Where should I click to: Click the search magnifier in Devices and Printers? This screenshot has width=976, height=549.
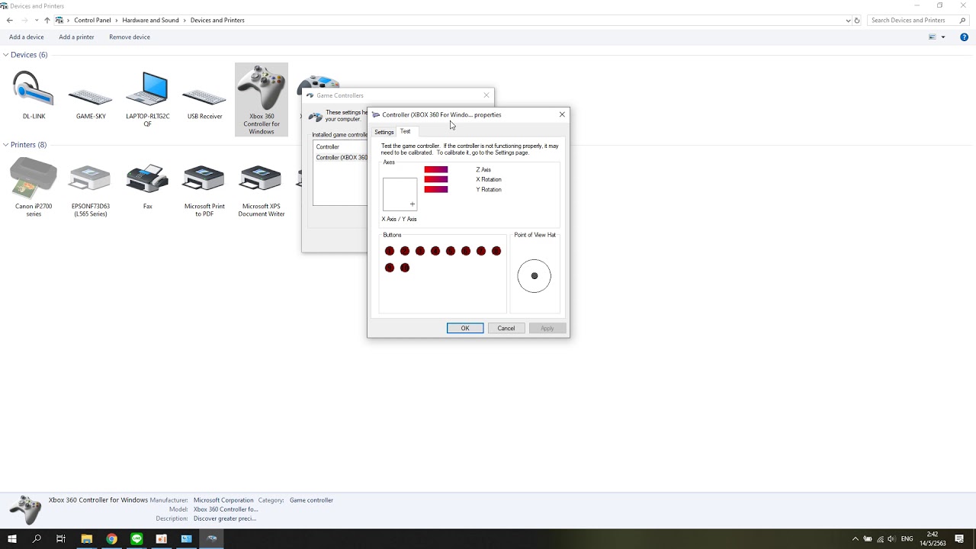[963, 21]
